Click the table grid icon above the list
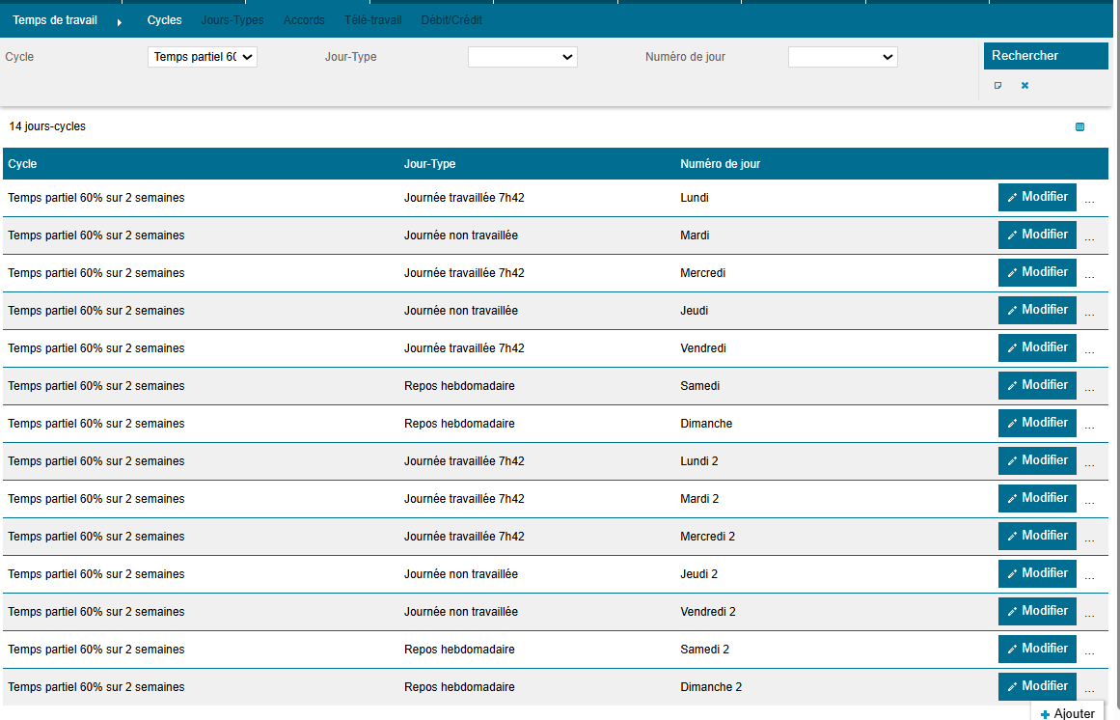The width and height of the screenshot is (1120, 720). click(x=1079, y=126)
